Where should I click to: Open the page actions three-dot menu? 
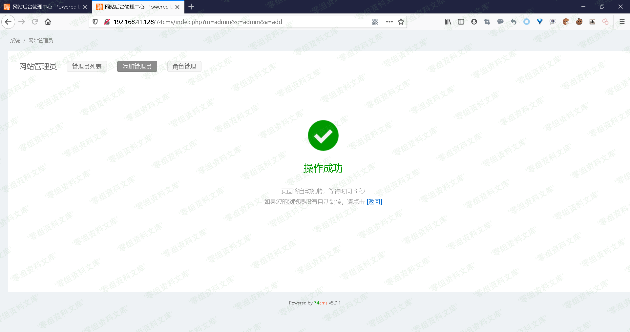click(x=389, y=22)
